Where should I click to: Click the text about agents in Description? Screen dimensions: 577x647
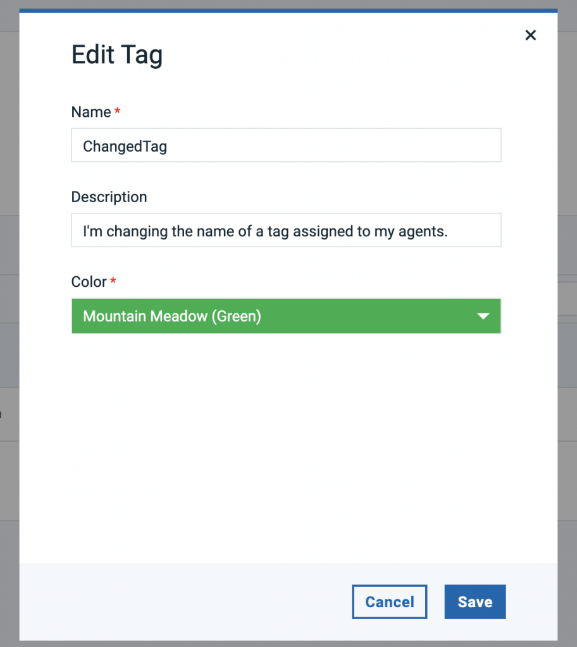265,231
